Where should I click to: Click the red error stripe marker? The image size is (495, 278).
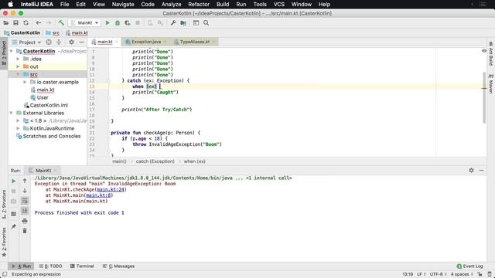pos(484,88)
